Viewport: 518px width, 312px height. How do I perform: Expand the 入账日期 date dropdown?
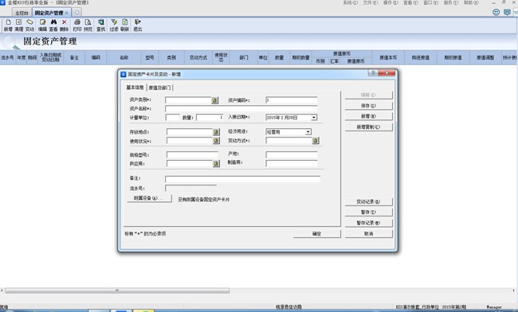point(314,118)
